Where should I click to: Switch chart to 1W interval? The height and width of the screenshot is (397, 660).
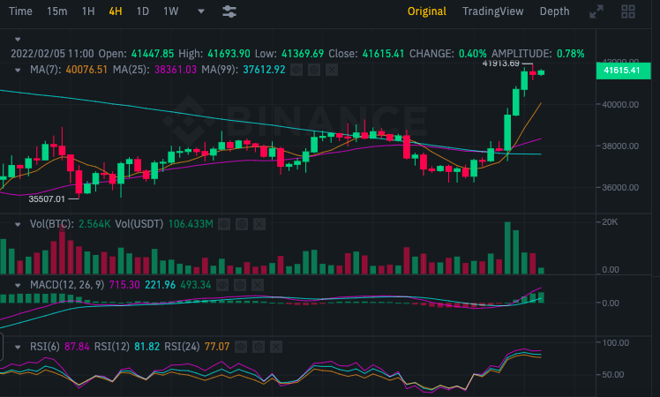171,11
